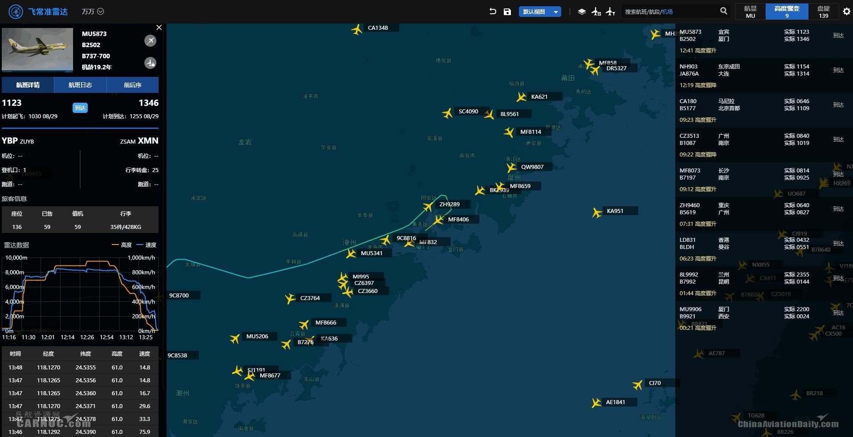Toggle the 高度 legend in radar chart
The height and width of the screenshot is (437, 853).
point(122,245)
